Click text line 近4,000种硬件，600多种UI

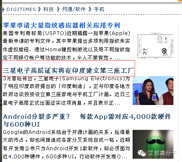tap(65, 157)
